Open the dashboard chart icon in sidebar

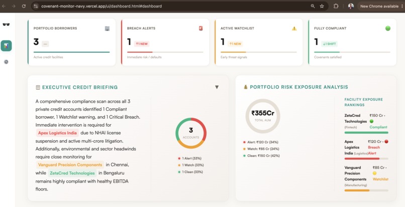[x=6, y=46]
